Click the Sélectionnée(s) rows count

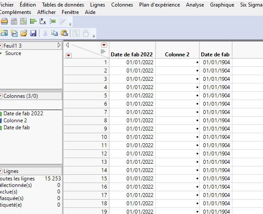click(x=59, y=185)
